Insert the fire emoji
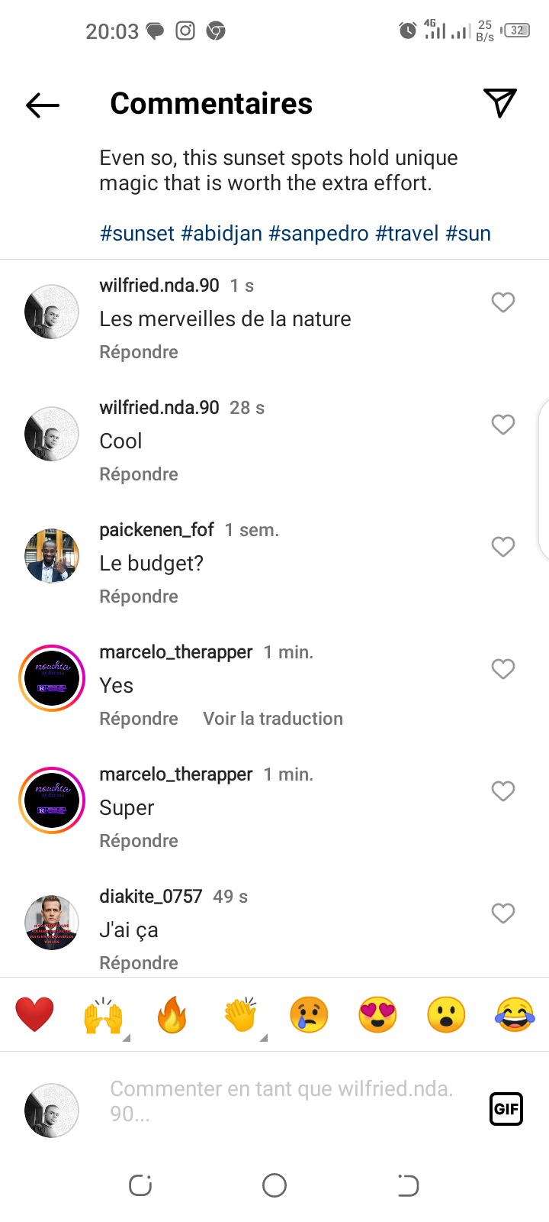The width and height of the screenshot is (549, 1222). coord(172,1015)
